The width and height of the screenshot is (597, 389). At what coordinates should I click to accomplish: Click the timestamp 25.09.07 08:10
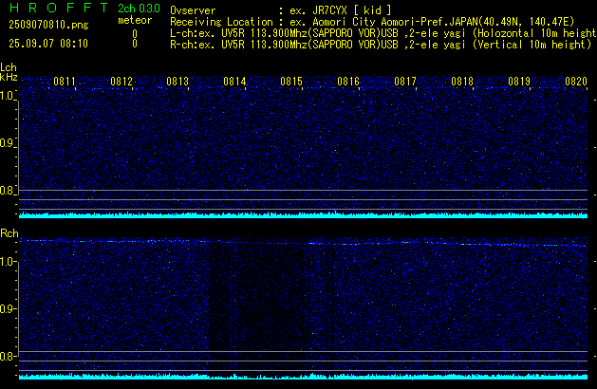(x=48, y=44)
